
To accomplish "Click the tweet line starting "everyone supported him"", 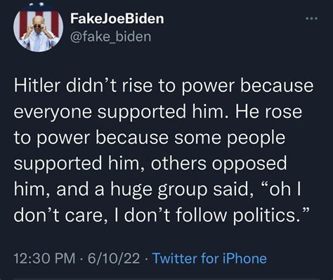I will (158, 112).
